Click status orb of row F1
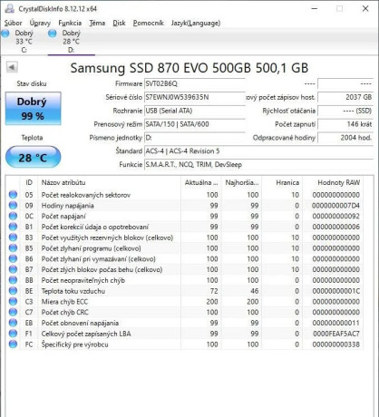This screenshot has width=379, height=417. (13, 334)
